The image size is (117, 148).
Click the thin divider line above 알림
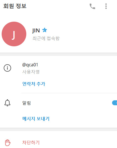(x=69, y=93)
